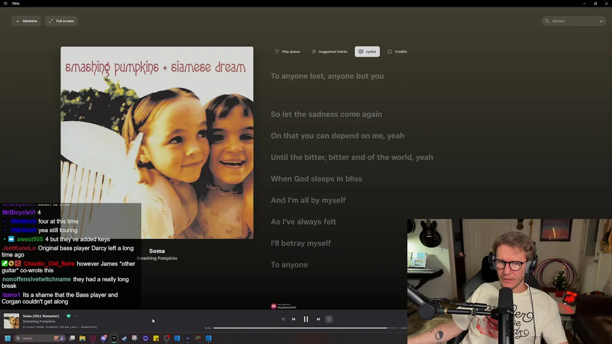Image resolution: width=612 pixels, height=344 pixels.
Task: Open Opera GX from taskbar
Action: coord(93,338)
